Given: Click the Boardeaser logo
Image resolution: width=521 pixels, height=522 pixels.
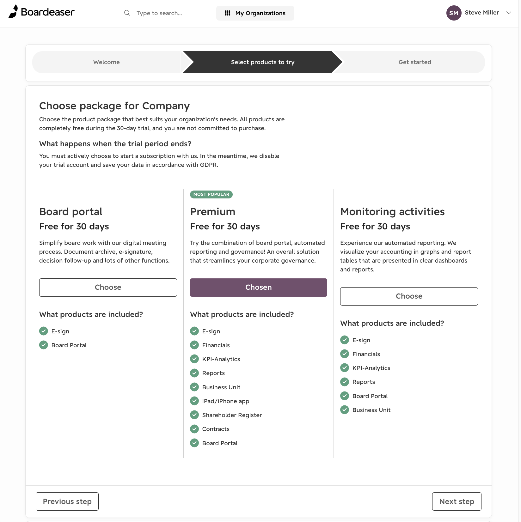Looking at the screenshot, I should (41, 12).
